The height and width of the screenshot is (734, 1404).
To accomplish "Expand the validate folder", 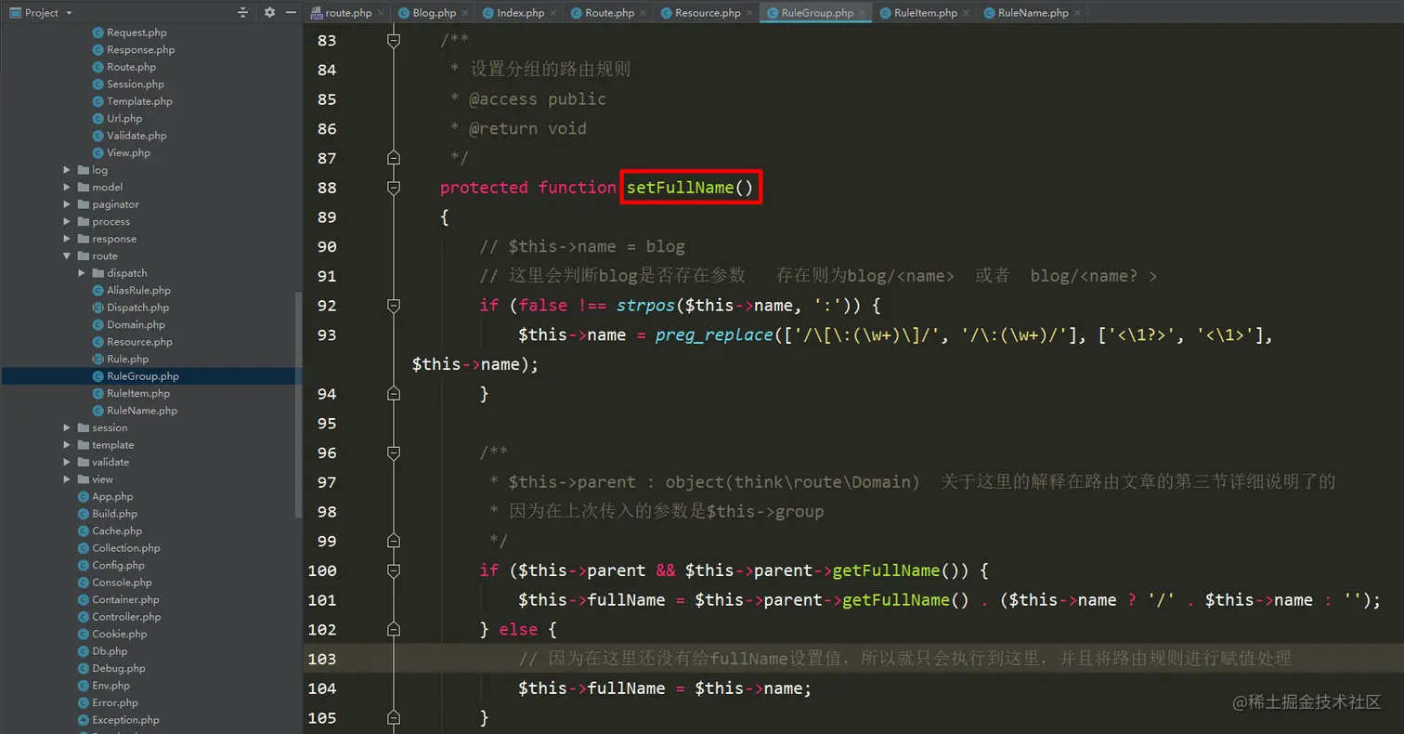I will pyautogui.click(x=67, y=462).
